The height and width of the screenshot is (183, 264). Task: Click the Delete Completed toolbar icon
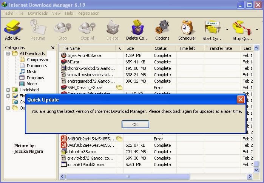pyautogui.click(x=137, y=27)
